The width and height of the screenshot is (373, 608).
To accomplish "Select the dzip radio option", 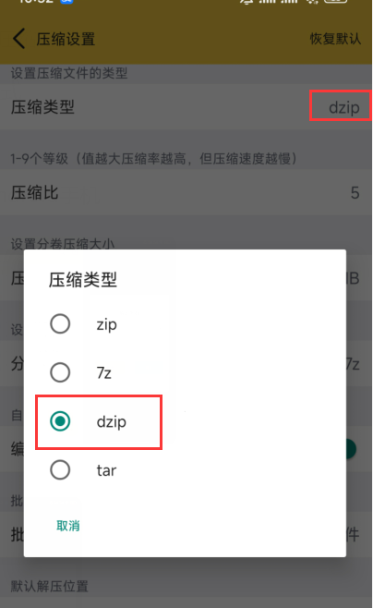I will point(60,421).
